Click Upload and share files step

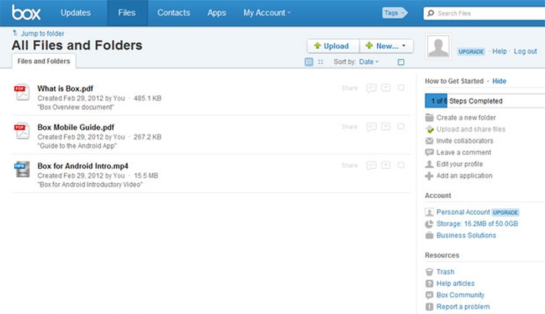[x=471, y=129]
